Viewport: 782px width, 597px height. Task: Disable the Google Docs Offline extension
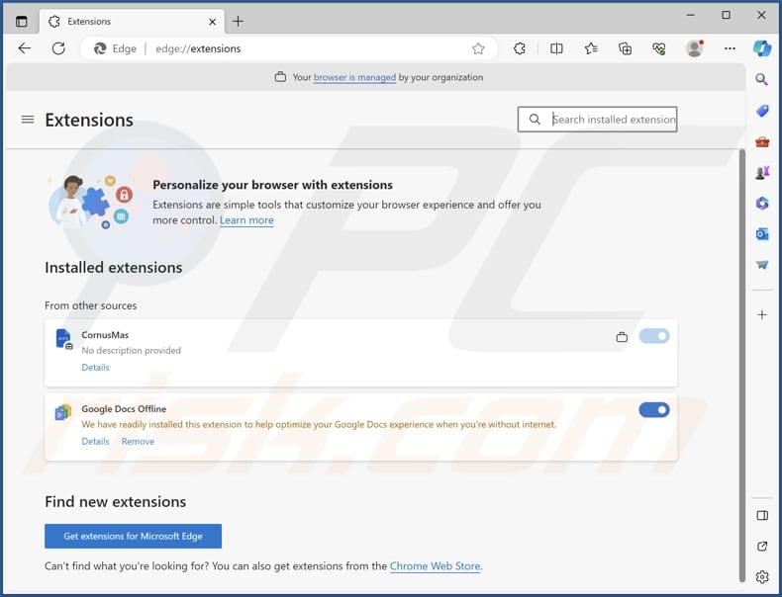pos(654,410)
